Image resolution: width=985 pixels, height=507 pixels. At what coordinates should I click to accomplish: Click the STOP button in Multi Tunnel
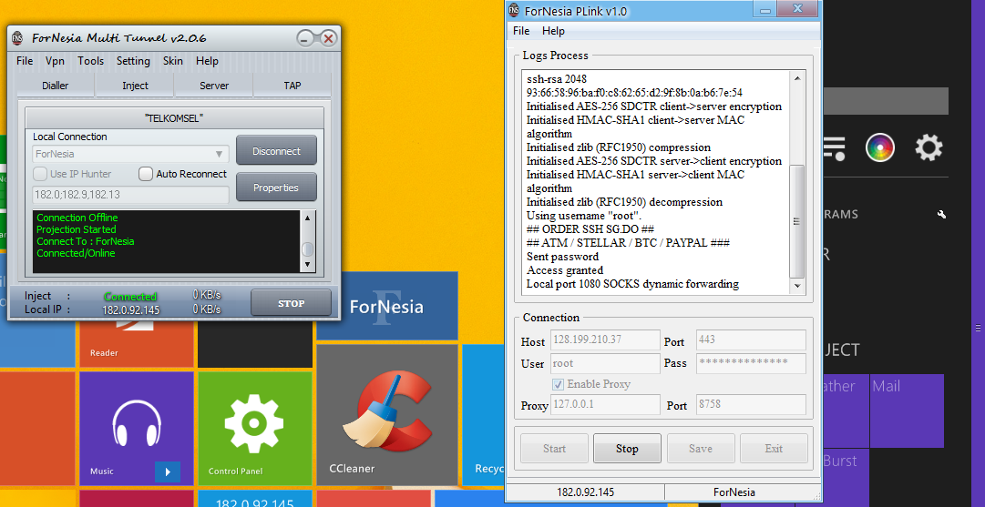click(291, 303)
